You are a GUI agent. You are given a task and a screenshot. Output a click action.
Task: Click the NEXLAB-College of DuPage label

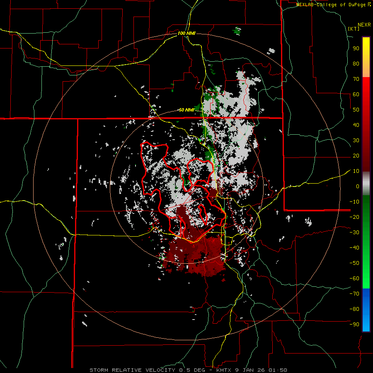[331, 5]
